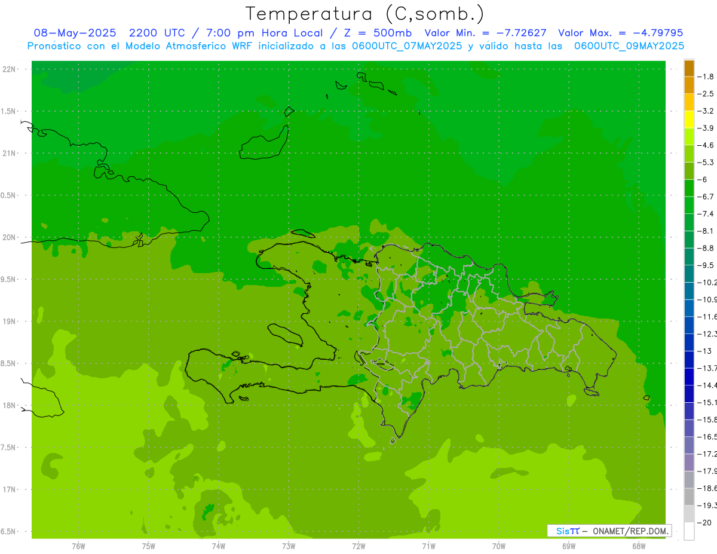This screenshot has height=554, width=717.
Task: Click the '-9.5' legend value
Action: click(x=707, y=265)
